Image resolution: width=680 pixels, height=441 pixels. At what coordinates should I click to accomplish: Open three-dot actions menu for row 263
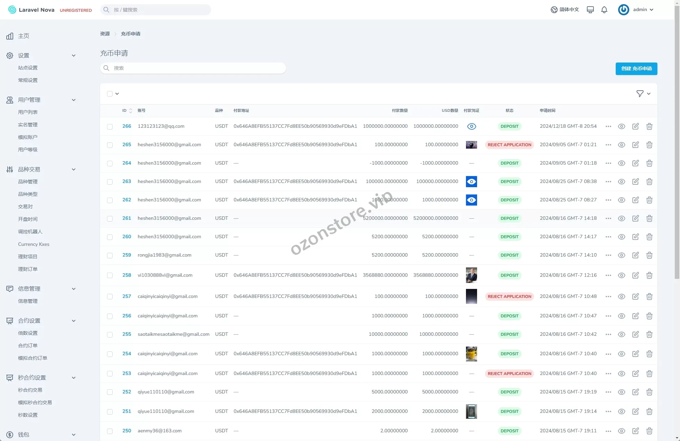tap(608, 182)
